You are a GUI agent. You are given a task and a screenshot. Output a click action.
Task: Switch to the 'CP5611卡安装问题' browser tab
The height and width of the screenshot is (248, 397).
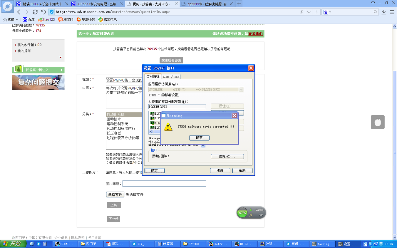pos(97,4)
